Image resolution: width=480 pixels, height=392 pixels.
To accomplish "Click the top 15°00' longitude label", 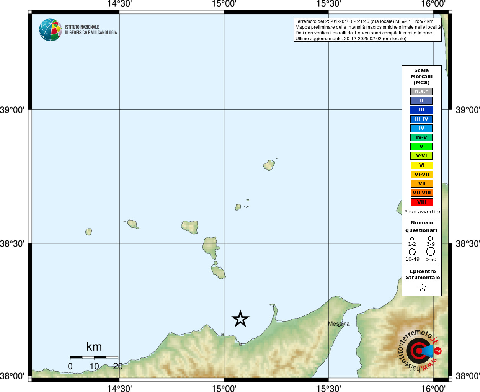I will tap(224, 4).
